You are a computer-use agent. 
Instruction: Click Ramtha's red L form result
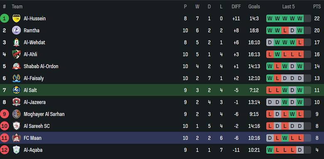coord(285,31)
